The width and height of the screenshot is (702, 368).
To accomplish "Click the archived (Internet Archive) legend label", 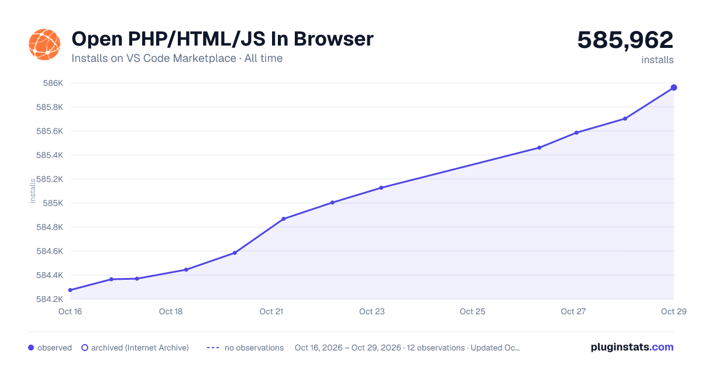I will coord(140,348).
